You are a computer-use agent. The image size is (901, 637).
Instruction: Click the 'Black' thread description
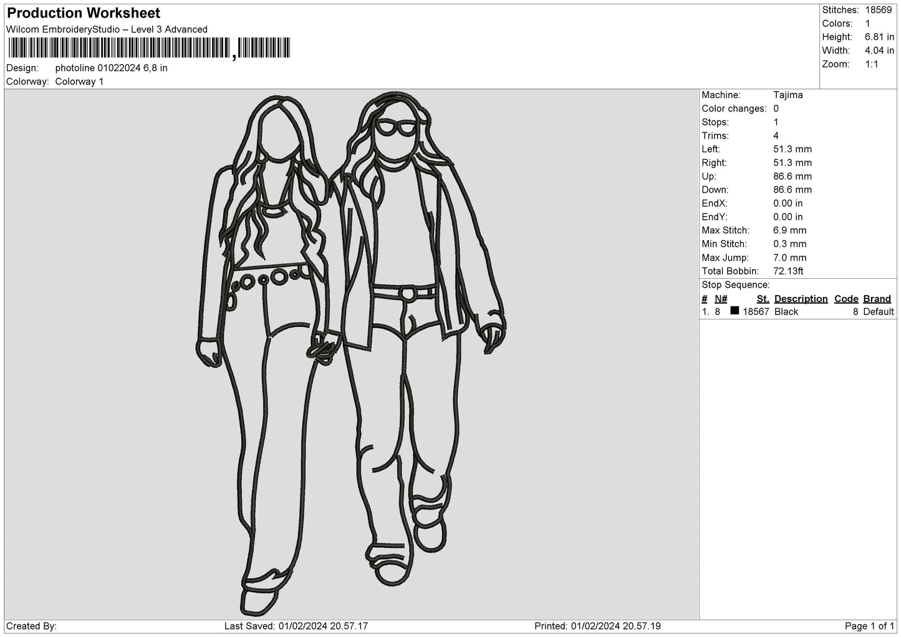coord(786,312)
